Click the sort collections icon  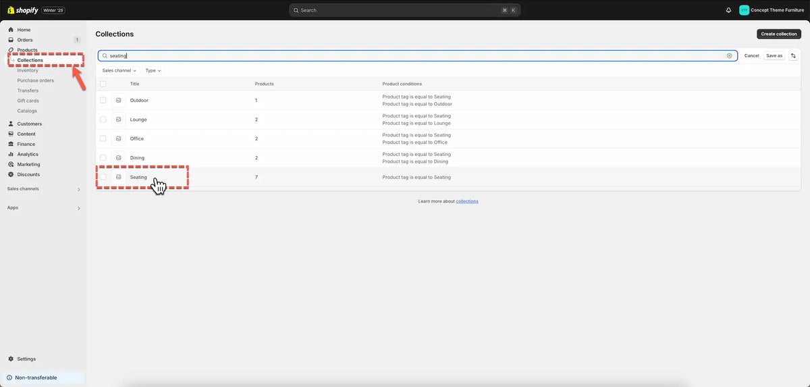pyautogui.click(x=793, y=56)
